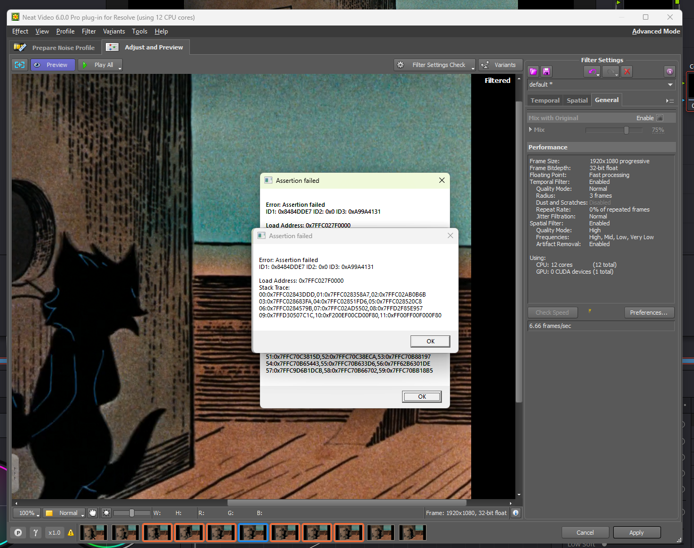Click the save filter preset disk icon
The image size is (694, 548).
pos(546,72)
